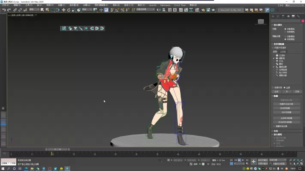The width and height of the screenshot is (305, 171).
Task: Activate the Unlink Selection tool
Action: [20, 10]
